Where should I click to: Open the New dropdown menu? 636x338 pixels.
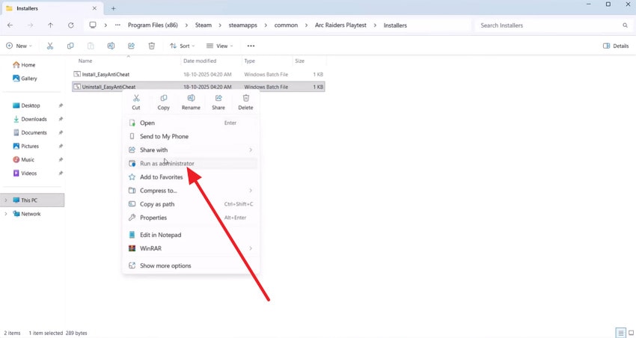coord(19,46)
